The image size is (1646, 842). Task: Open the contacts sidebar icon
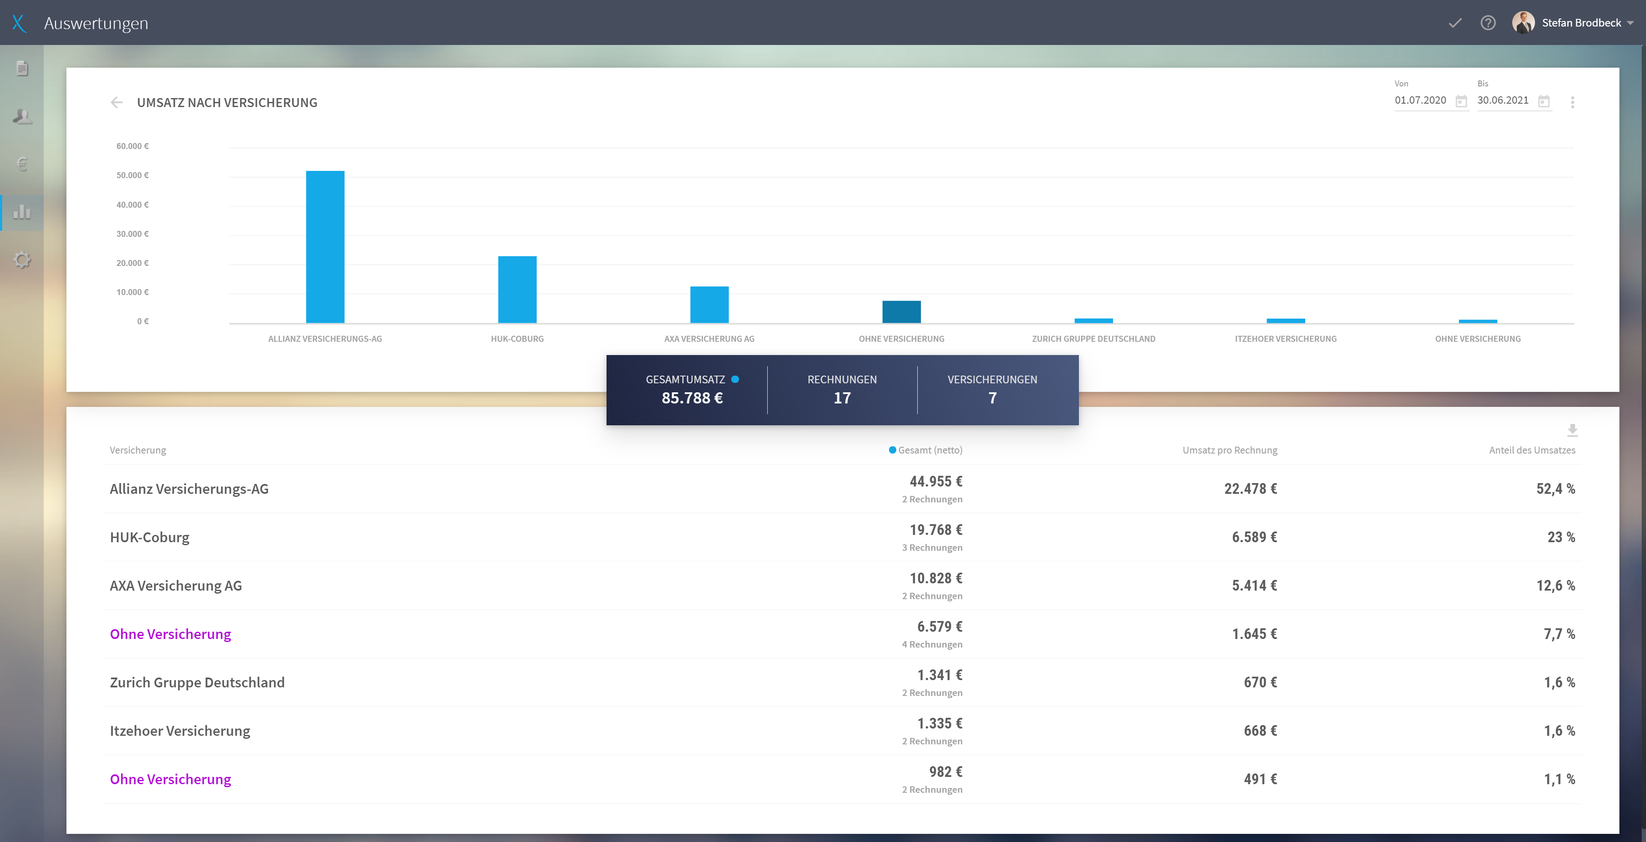tap(22, 116)
